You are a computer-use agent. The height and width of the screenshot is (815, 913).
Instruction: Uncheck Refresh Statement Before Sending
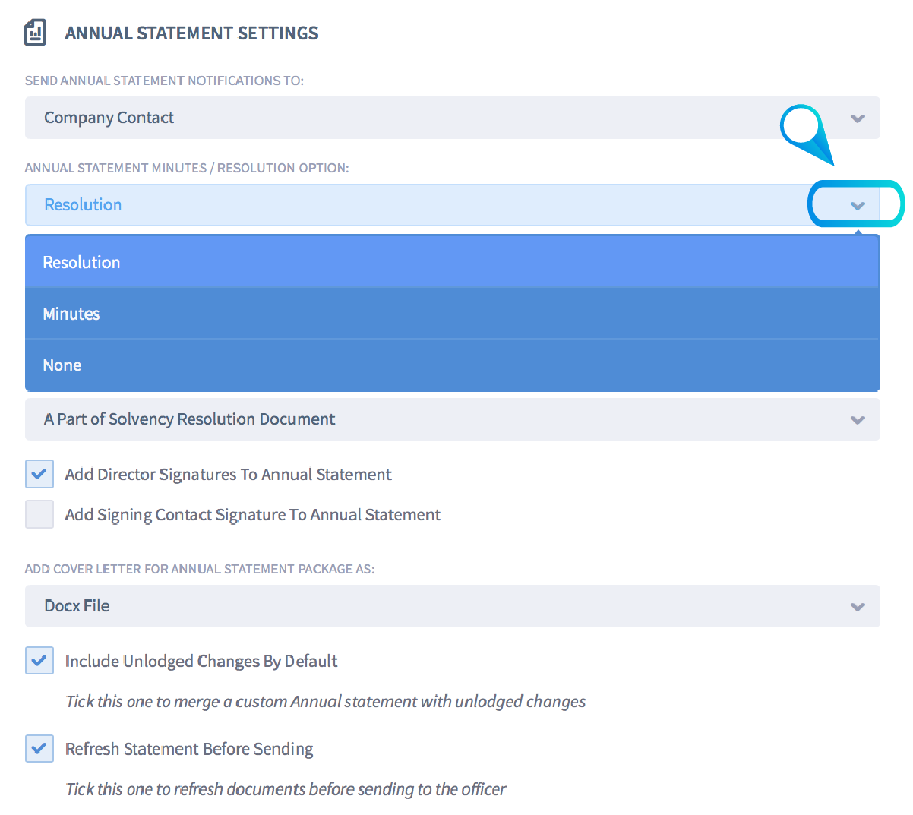tap(39, 749)
